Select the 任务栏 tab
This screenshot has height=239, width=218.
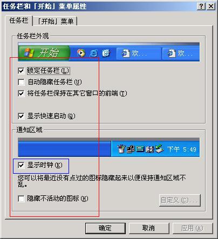[19, 21]
